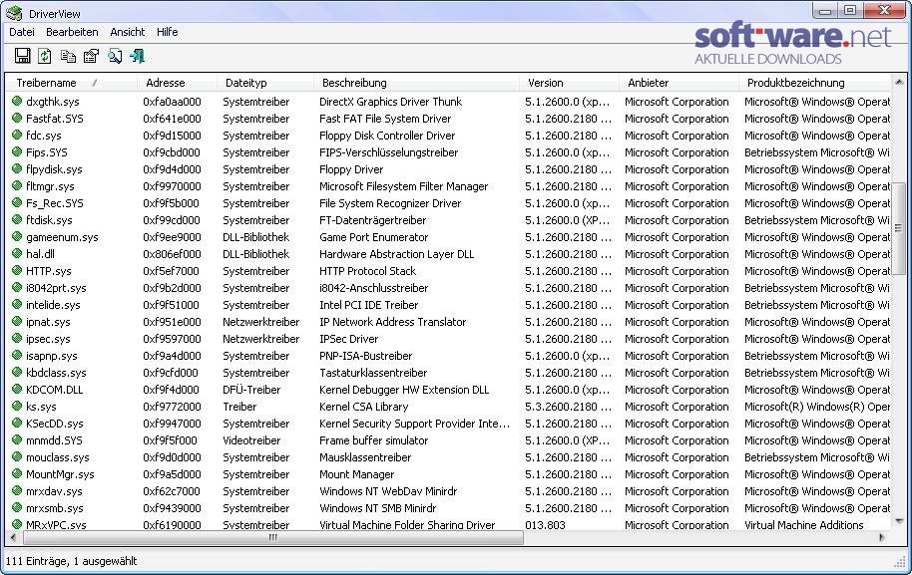Click the 'Kernel CSA Library' description

pos(363,407)
